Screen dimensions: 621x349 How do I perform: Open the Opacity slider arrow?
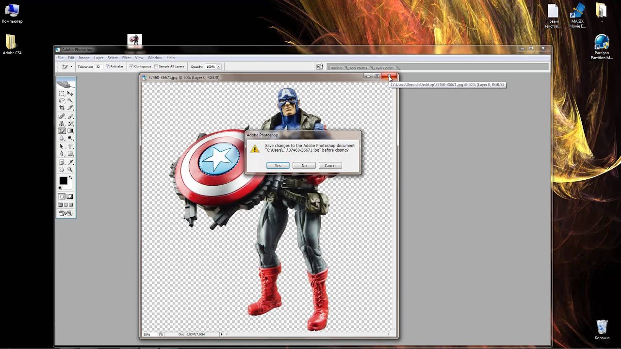(218, 66)
